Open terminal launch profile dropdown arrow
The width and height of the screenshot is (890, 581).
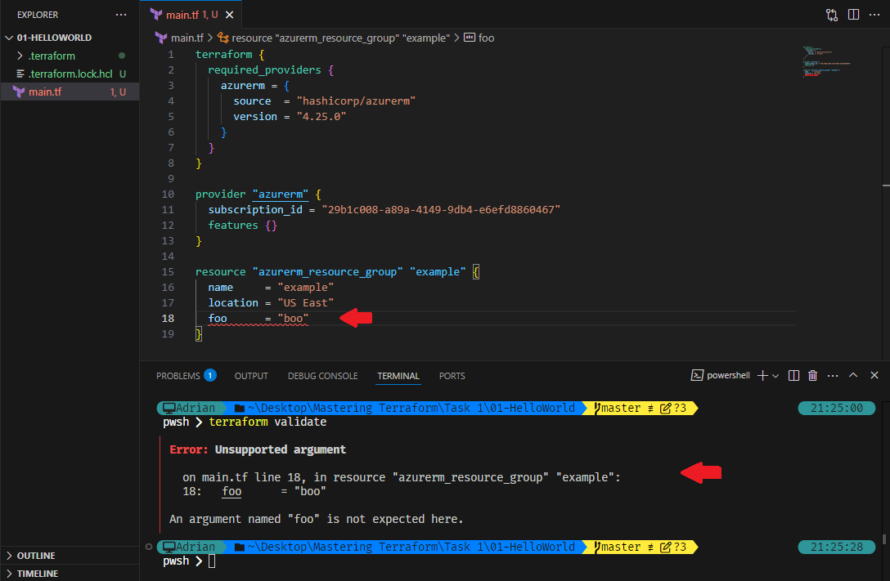point(775,376)
